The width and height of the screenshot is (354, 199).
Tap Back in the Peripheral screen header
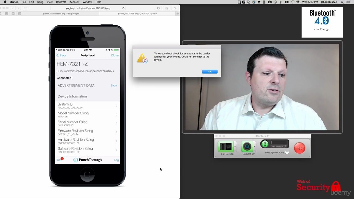[61, 55]
